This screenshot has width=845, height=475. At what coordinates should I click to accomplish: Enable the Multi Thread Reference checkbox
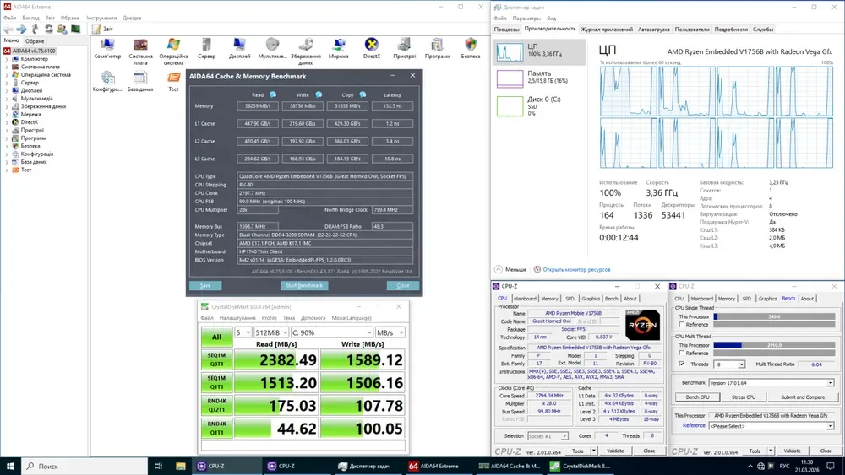pyautogui.click(x=682, y=354)
